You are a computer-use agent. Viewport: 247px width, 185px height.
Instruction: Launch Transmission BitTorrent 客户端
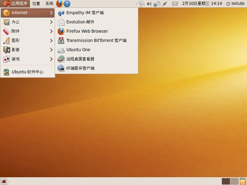tap(96, 41)
